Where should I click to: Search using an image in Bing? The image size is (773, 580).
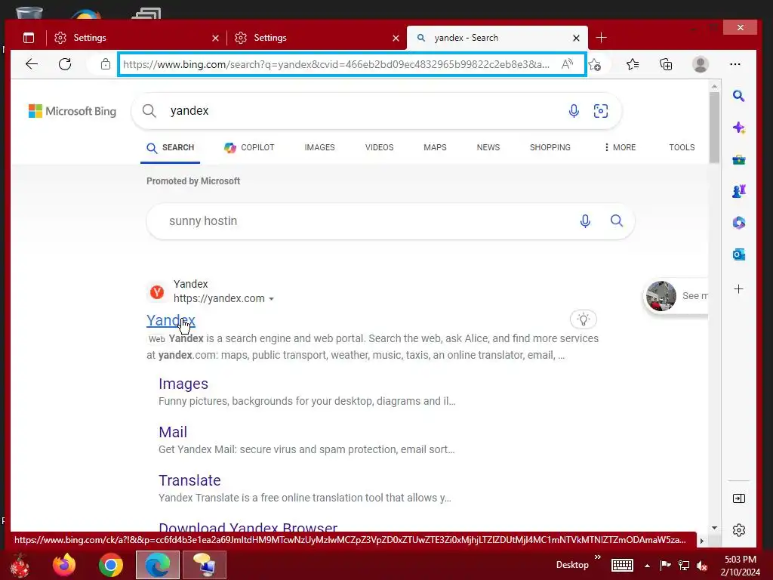tap(600, 111)
